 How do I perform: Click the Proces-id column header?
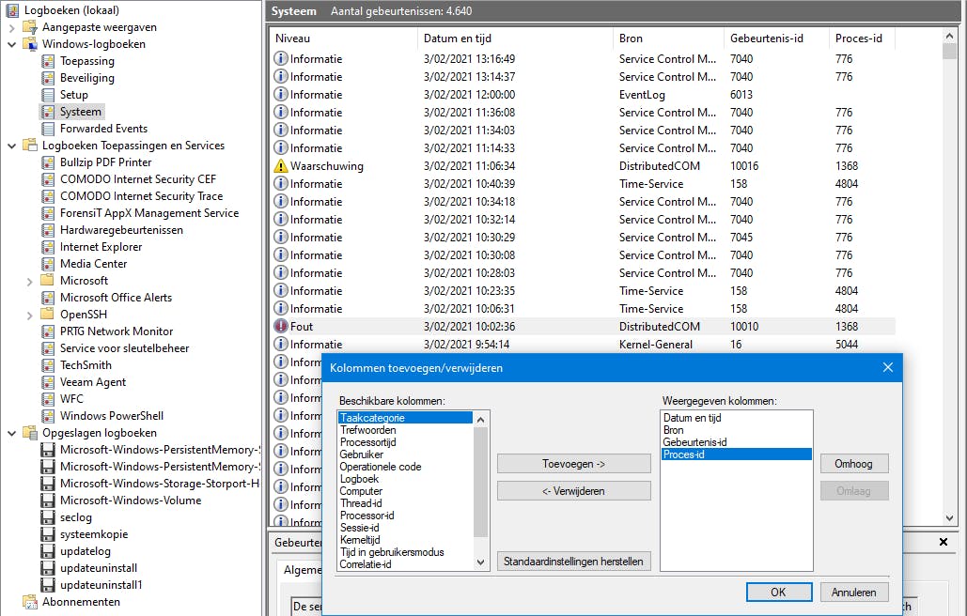[862, 38]
